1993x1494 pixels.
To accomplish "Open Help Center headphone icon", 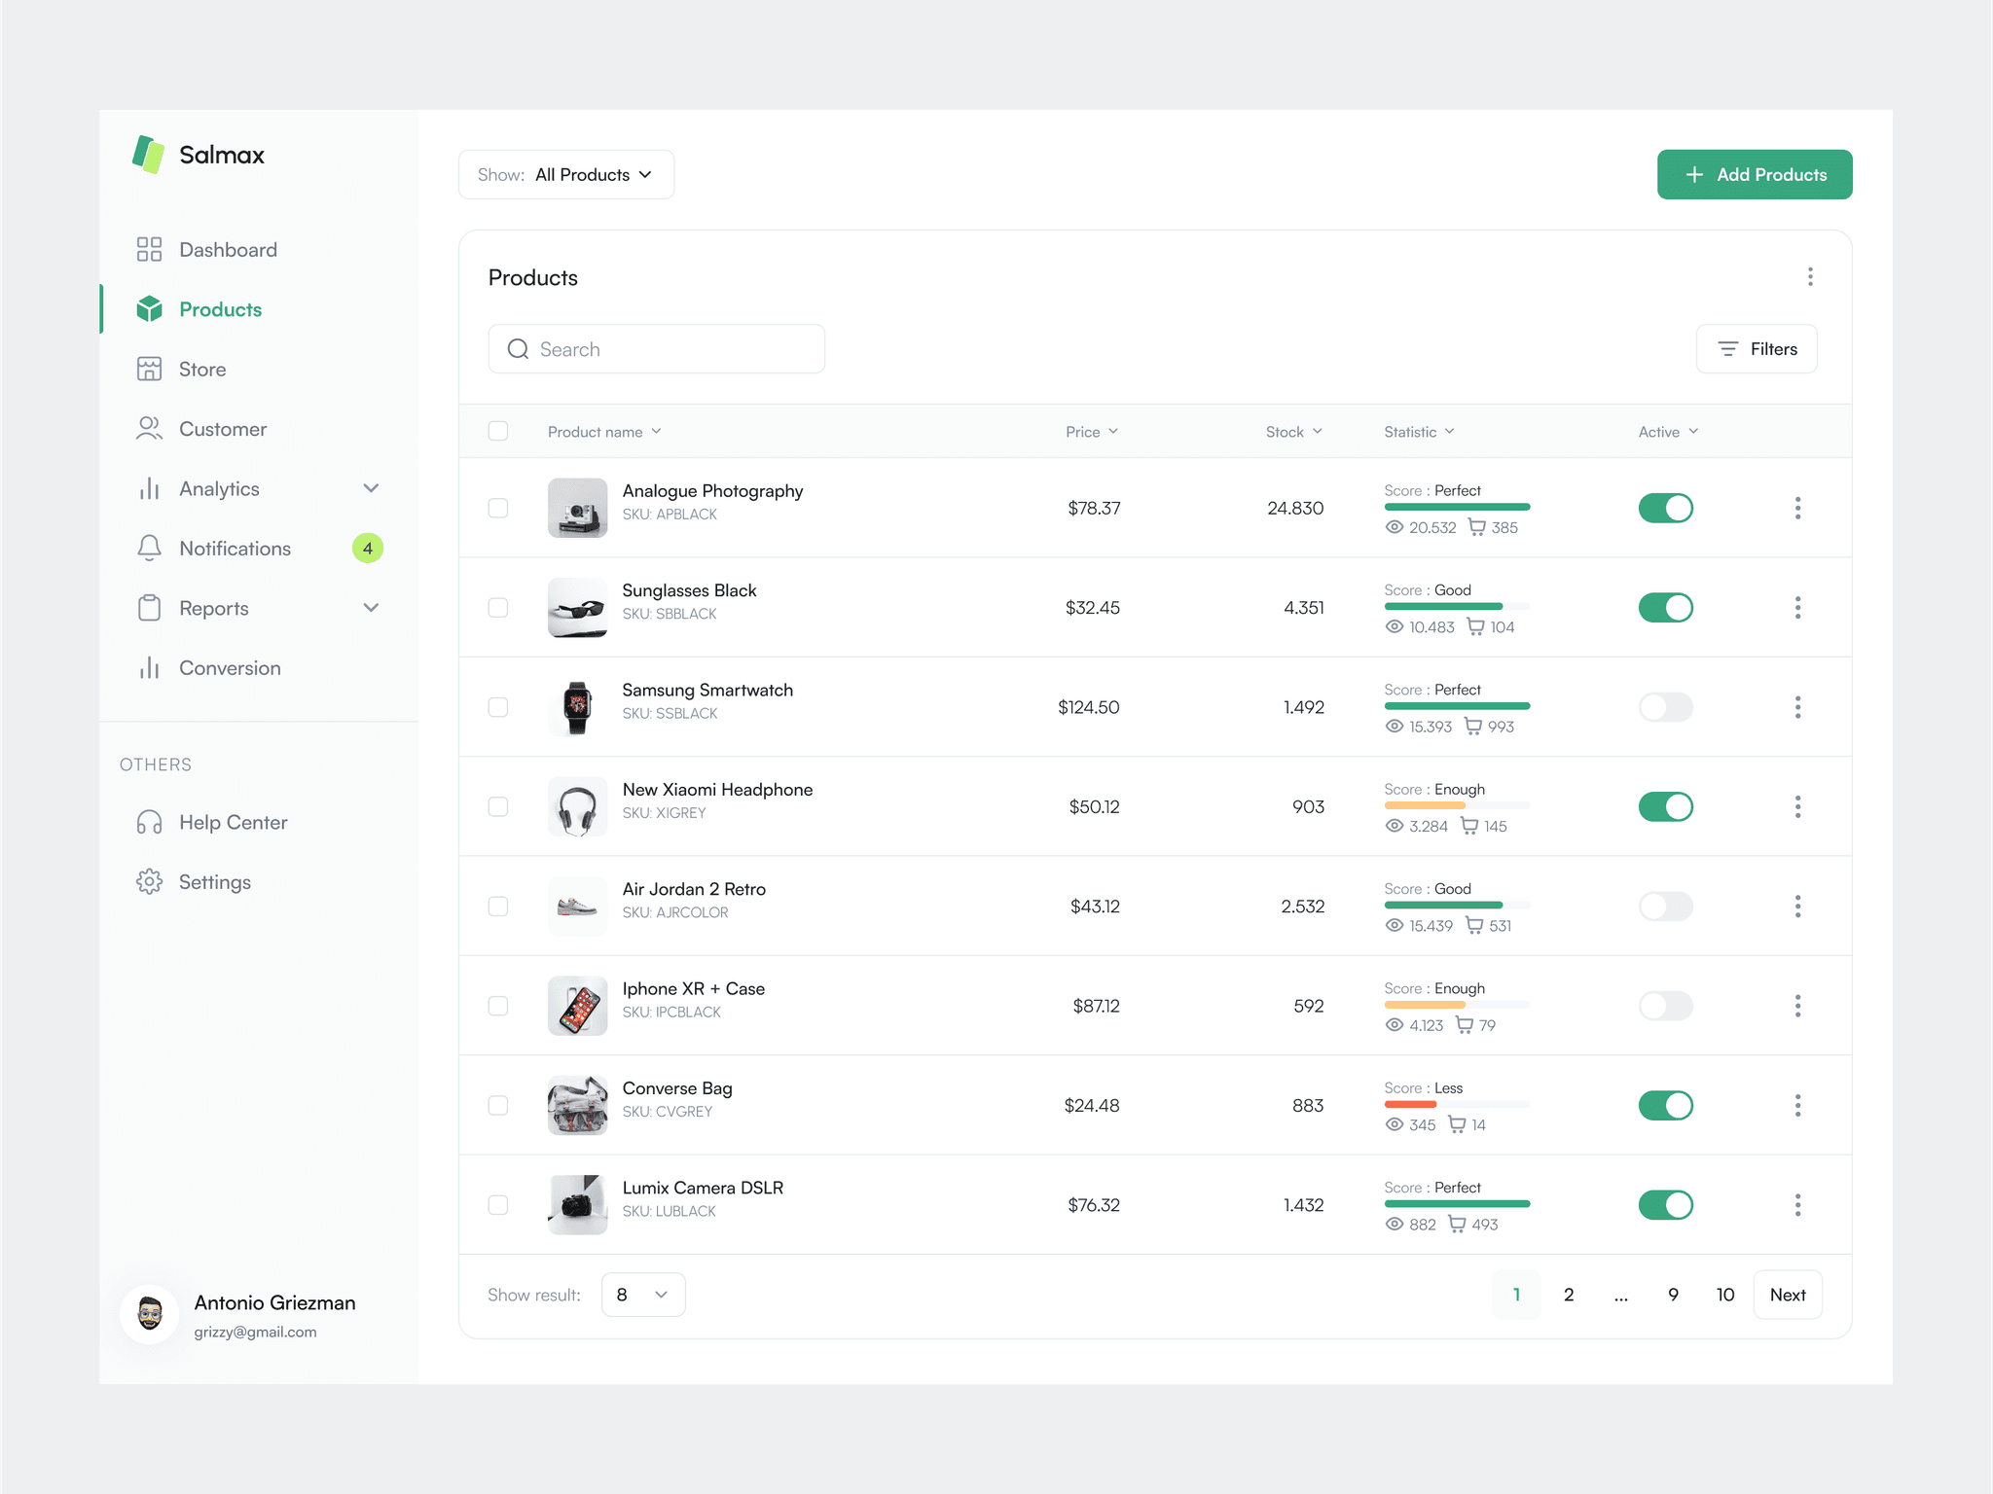I will tap(149, 823).
